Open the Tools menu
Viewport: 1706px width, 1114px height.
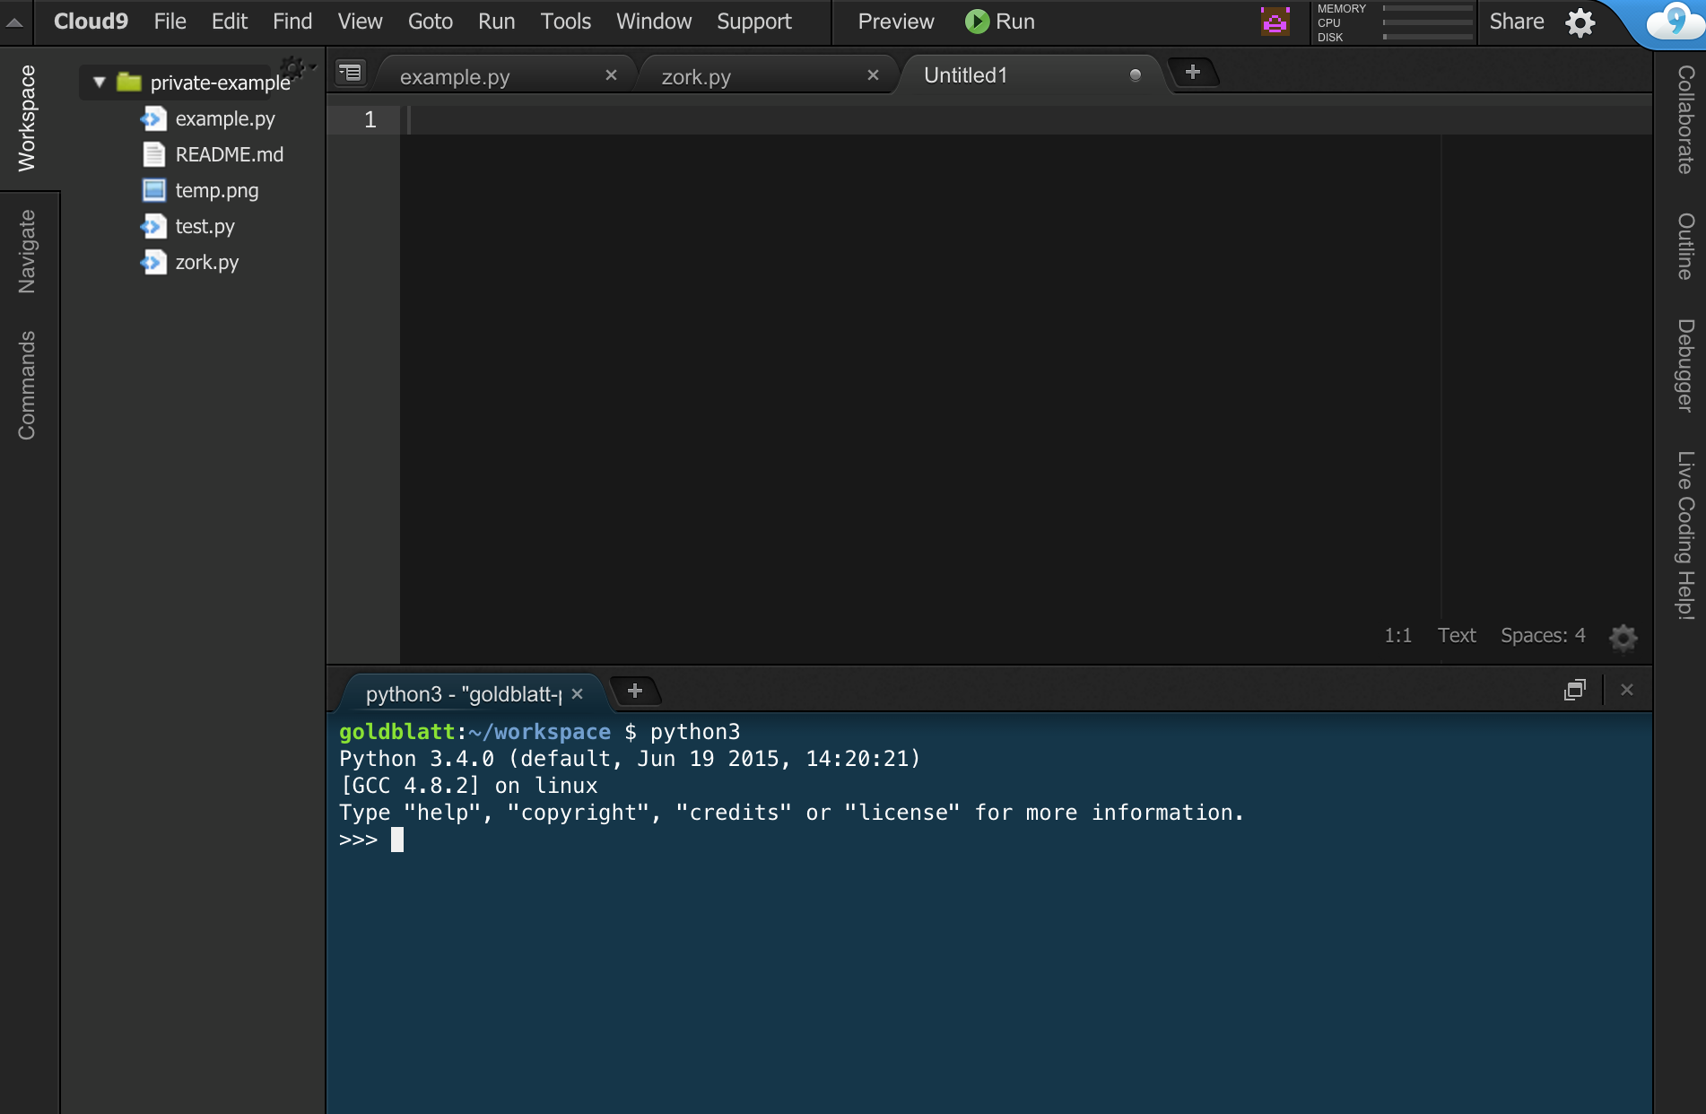pos(565,22)
